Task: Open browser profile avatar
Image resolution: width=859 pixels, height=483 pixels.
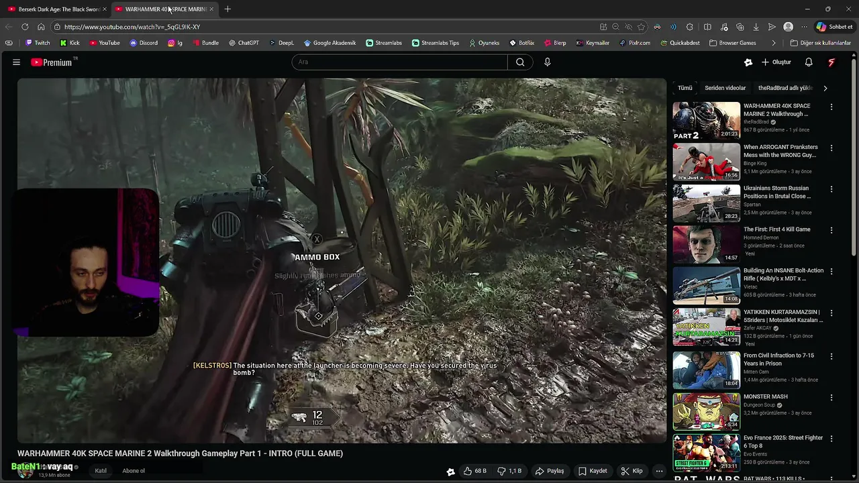Action: [788, 27]
